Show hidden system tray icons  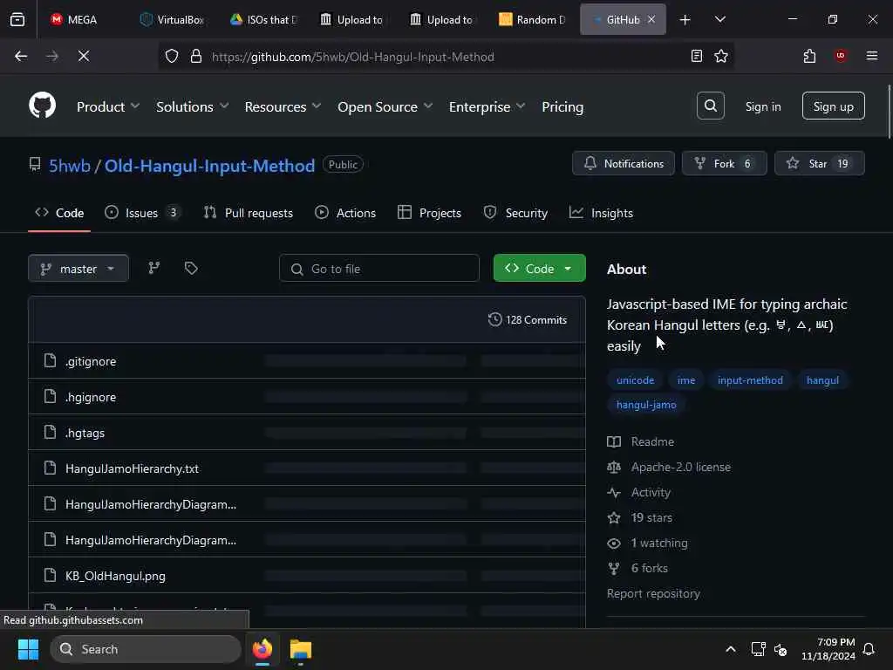pyautogui.click(x=730, y=649)
